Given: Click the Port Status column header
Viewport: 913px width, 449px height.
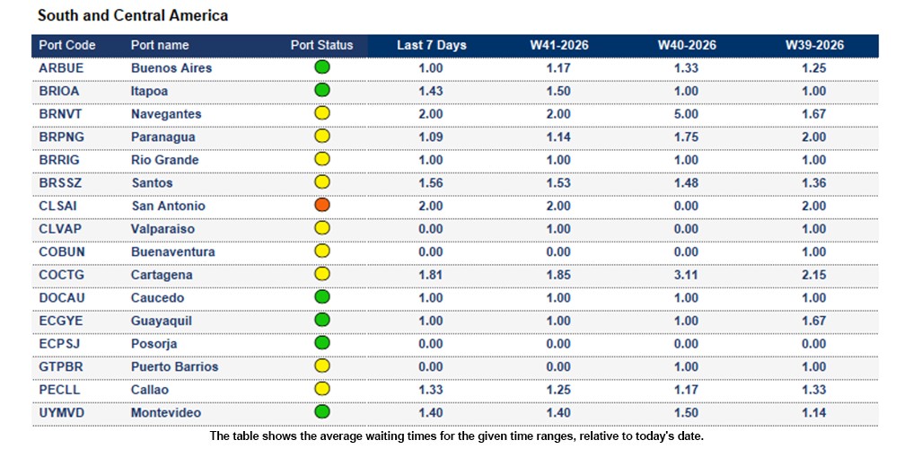Looking at the screenshot, I should pos(322,46).
